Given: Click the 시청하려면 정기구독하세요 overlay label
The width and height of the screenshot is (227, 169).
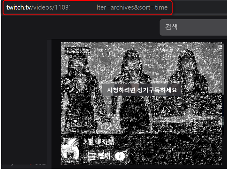Looking at the screenshot, I should pyautogui.click(x=142, y=90).
